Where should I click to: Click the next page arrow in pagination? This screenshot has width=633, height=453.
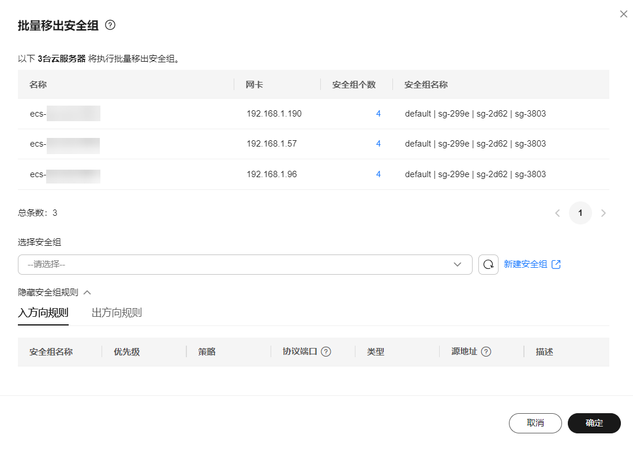click(604, 213)
